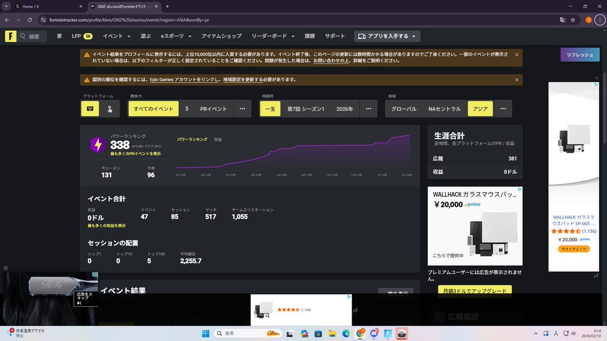
Task: Click 最も多くの収益を表示 link
Action: pos(107,225)
